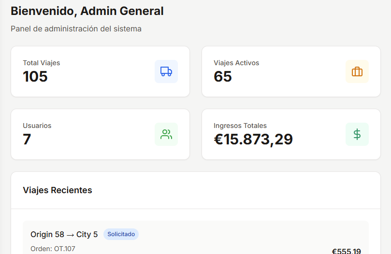
Task: Click the income amount €15.873,29
Action: tap(253, 139)
